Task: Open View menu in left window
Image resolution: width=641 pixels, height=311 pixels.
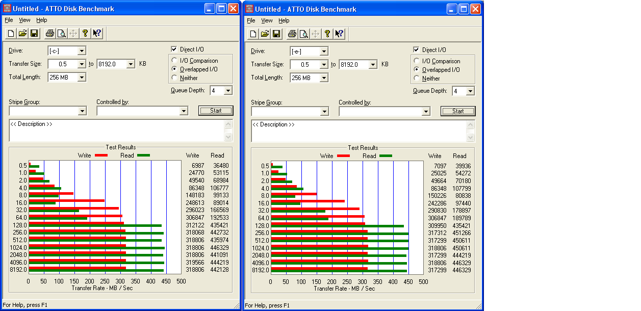Action: (x=25, y=20)
